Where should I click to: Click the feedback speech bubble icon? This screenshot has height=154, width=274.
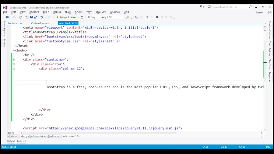click(209, 7)
